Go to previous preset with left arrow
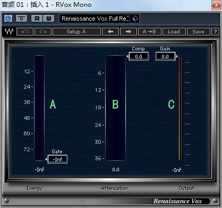This screenshot has width=222, height=208. pyautogui.click(x=110, y=32)
